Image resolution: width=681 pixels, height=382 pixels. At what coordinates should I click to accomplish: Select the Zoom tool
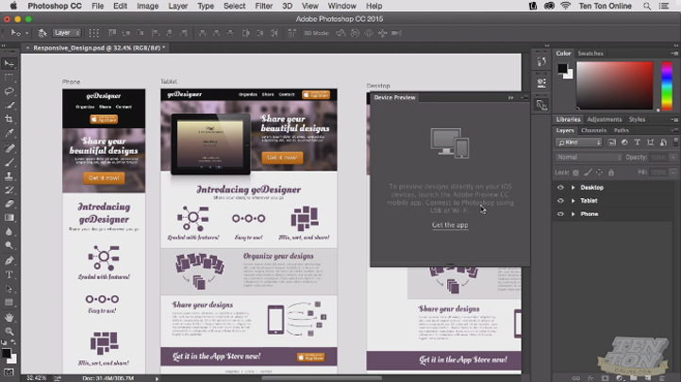tap(9, 331)
